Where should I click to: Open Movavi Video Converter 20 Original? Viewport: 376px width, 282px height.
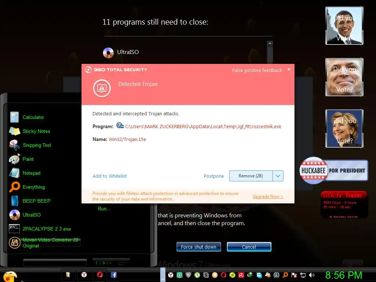tap(44, 243)
